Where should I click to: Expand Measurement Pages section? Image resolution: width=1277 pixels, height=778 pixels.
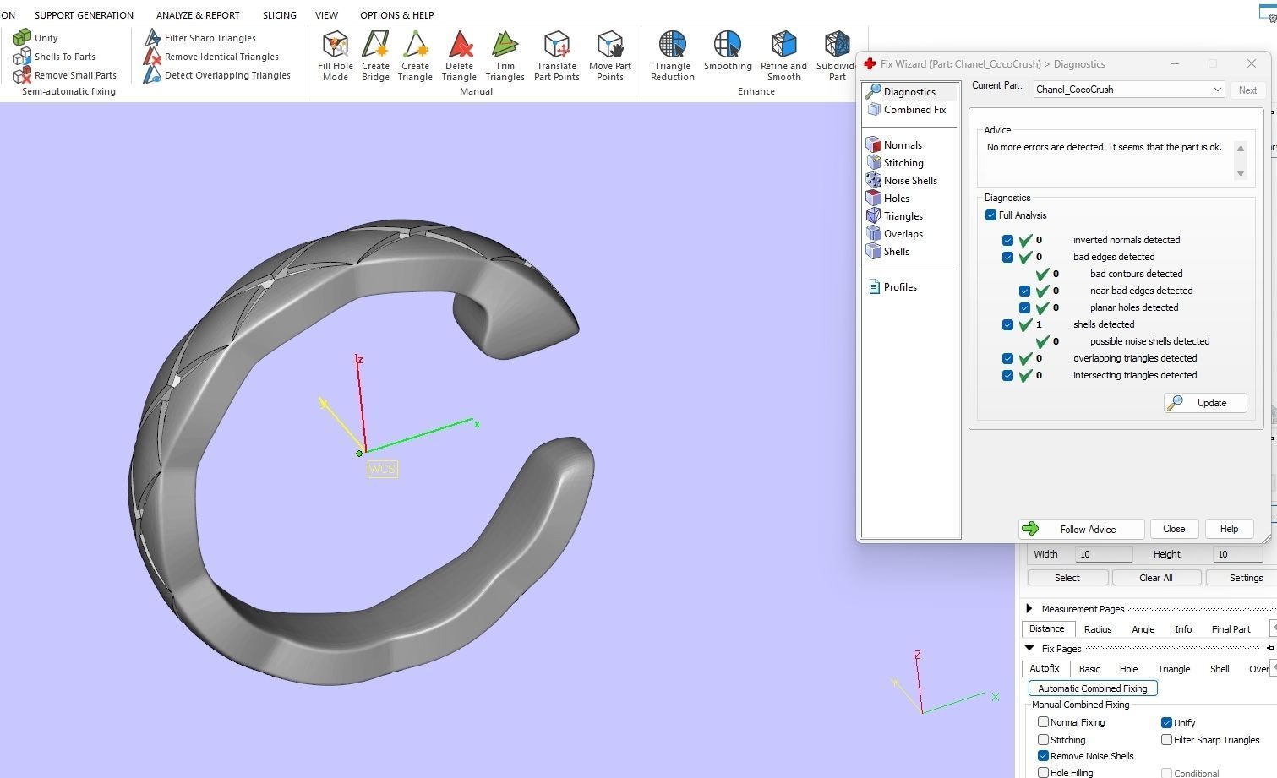coord(1029,609)
